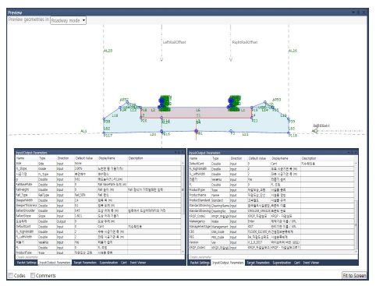376x286 pixels.
Task: Click Create parameter field in left panel
Action: click(x=99, y=257)
